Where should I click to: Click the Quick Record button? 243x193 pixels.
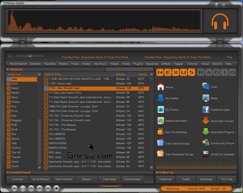pos(40,179)
